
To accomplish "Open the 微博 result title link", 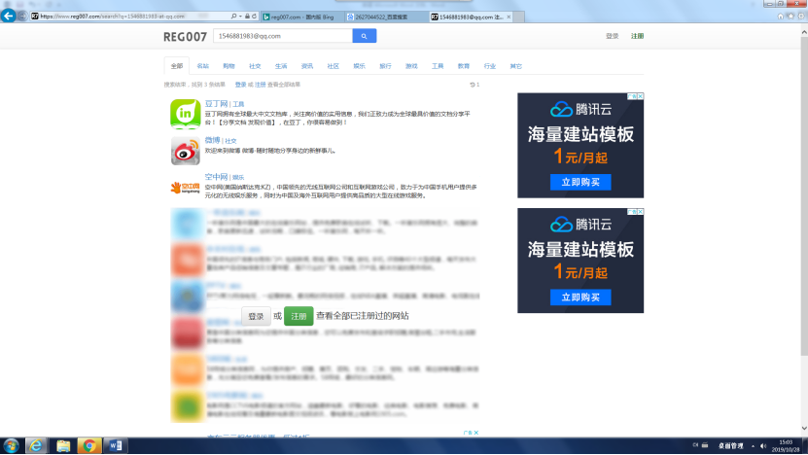I will pyautogui.click(x=212, y=140).
